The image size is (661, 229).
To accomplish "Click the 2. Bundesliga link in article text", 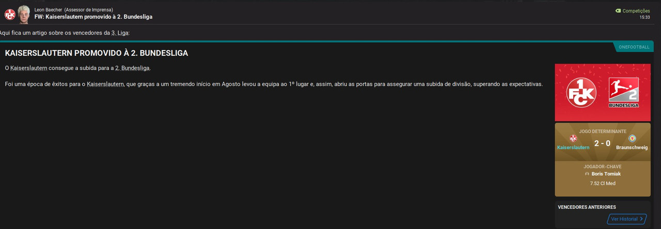I will 132,68.
